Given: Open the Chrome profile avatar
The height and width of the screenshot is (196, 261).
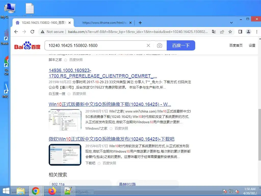Looking at the screenshot, I should point(248,32).
